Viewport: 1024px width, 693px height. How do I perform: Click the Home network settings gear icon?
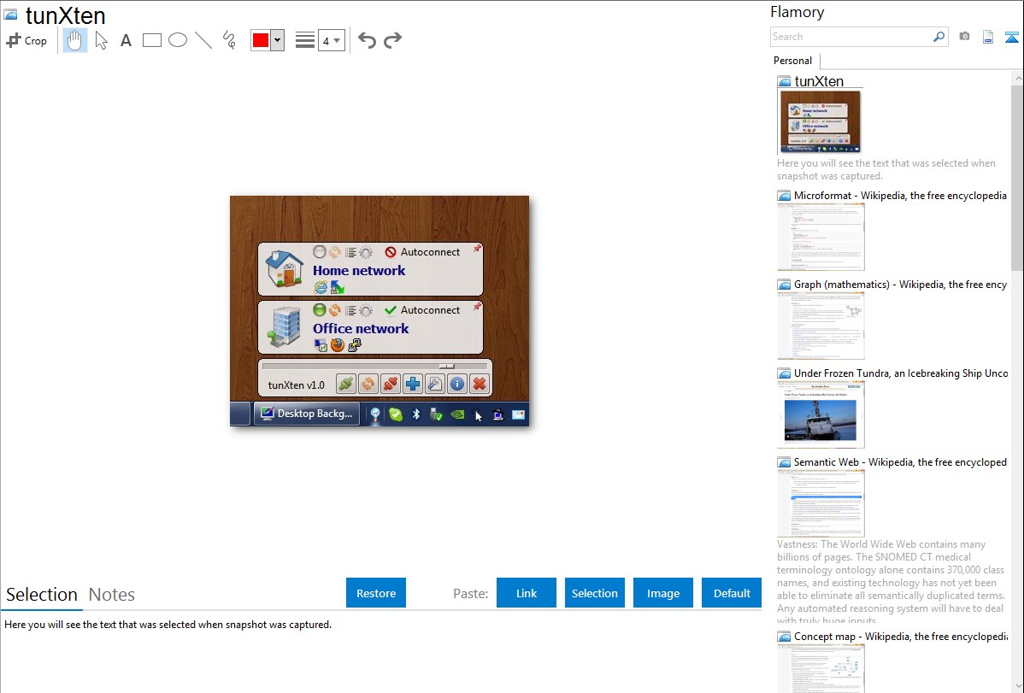point(367,252)
